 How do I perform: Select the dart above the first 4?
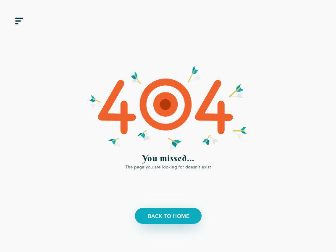click(136, 78)
